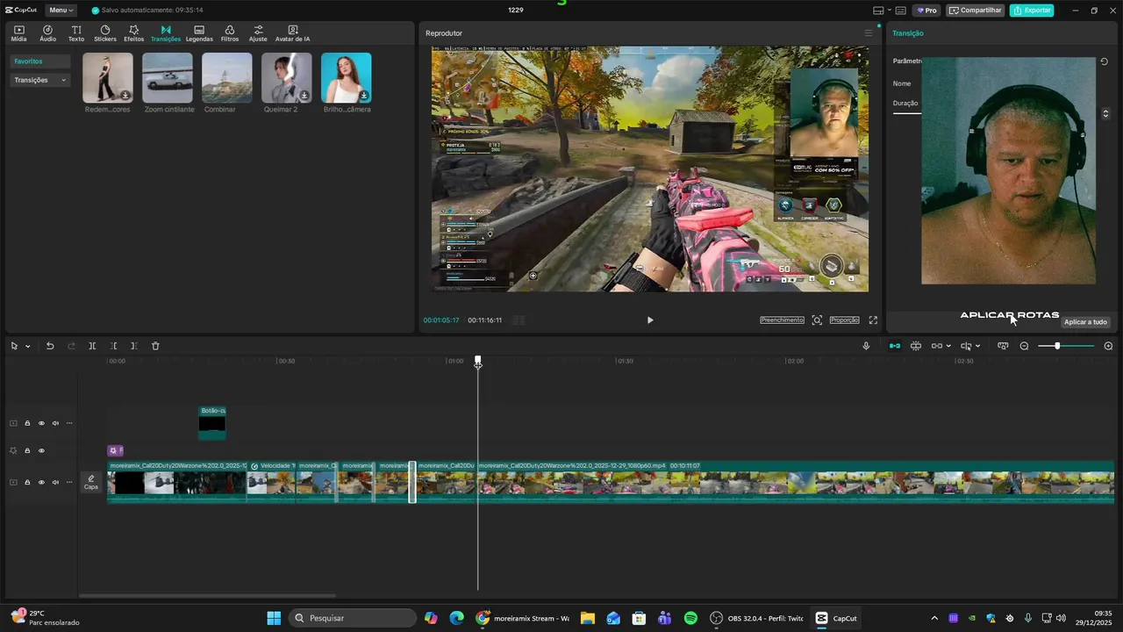Viewport: 1123px width, 632px height.
Task: Click the reset parameters icon in Transição panel
Action: pos(1104,61)
